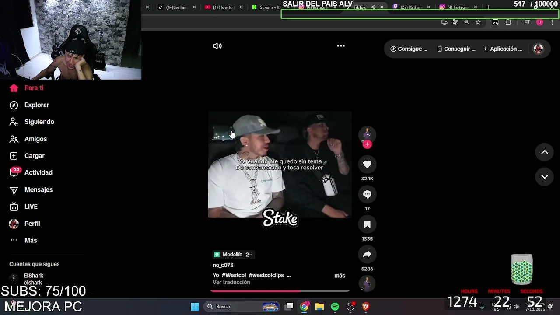Open Chrome media control icon
Viewport: 560px width, 315px height.
coord(527,22)
